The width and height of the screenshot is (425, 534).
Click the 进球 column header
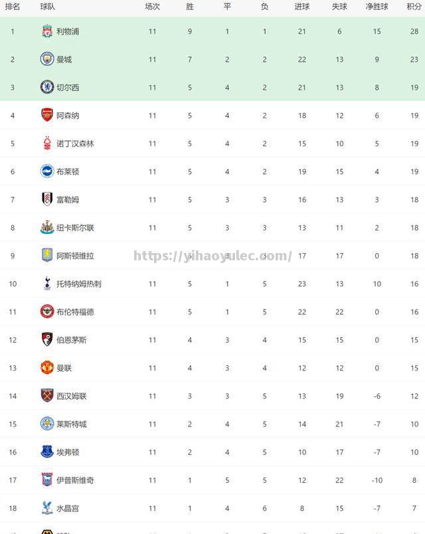tap(301, 7)
